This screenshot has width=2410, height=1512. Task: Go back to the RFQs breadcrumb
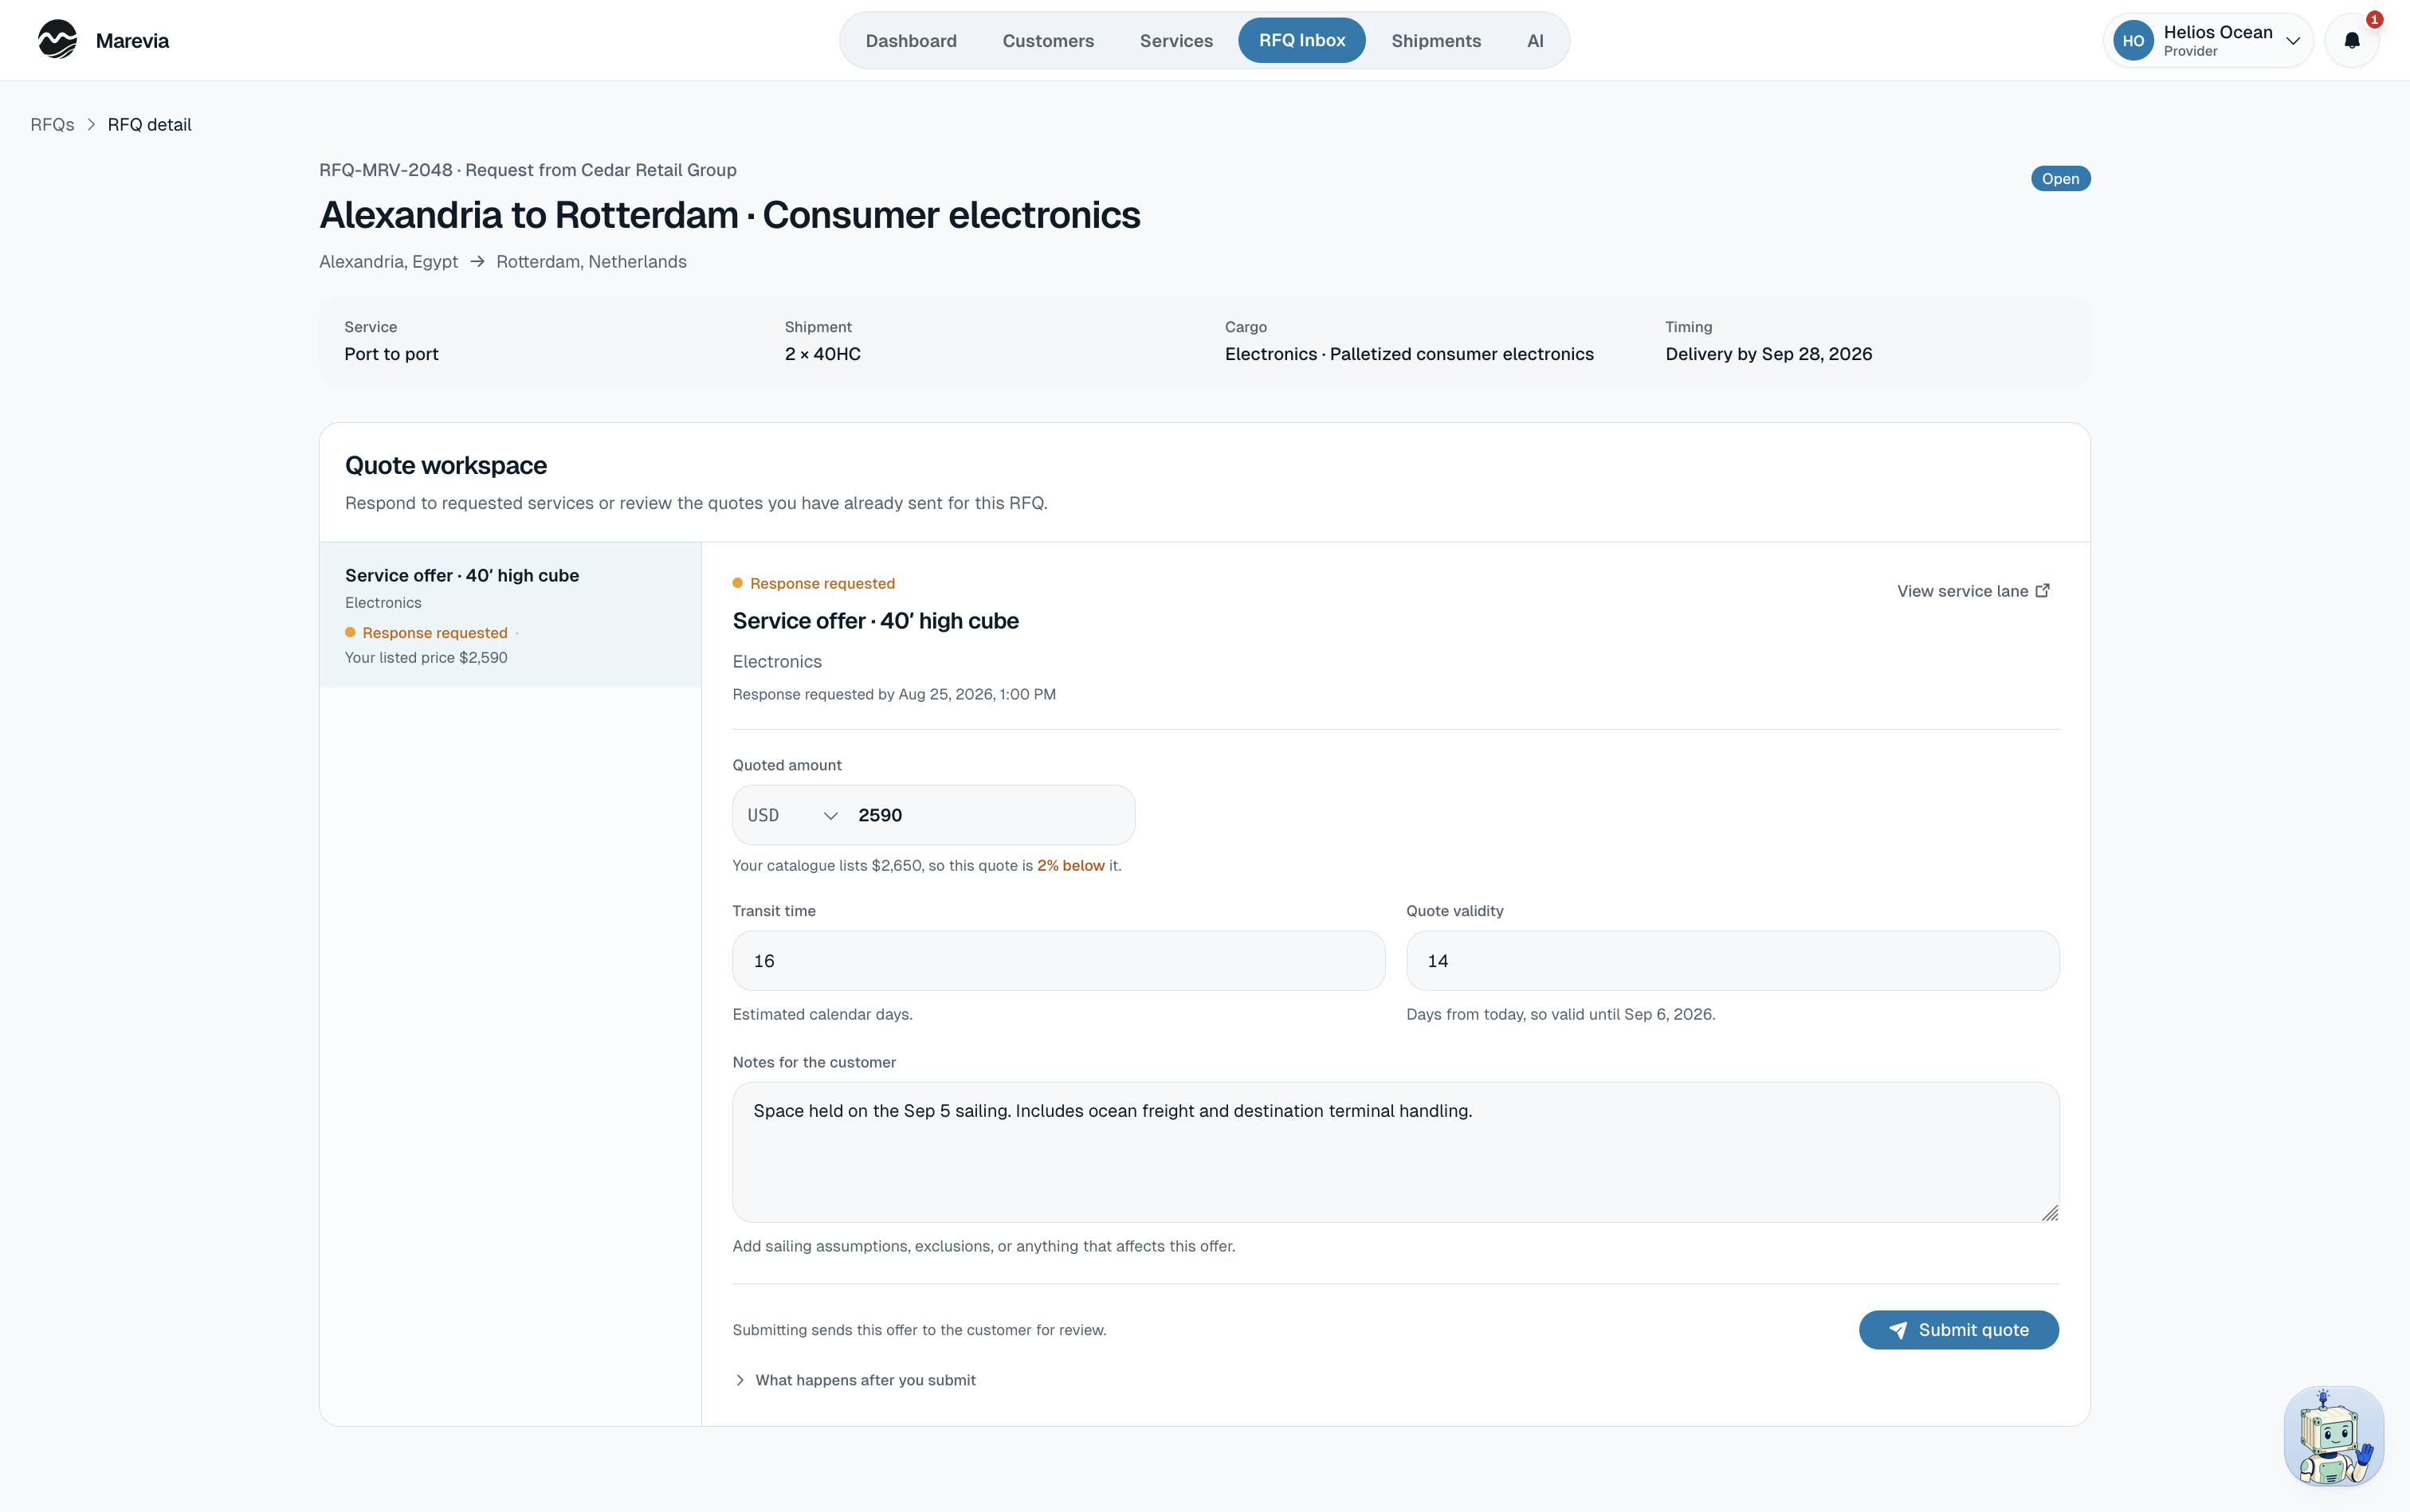[x=52, y=125]
